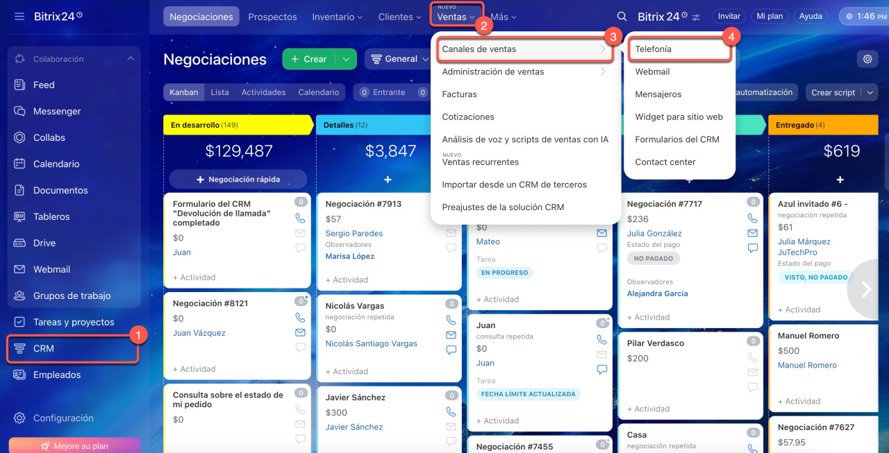Open Contact center from submenu

[x=665, y=162]
